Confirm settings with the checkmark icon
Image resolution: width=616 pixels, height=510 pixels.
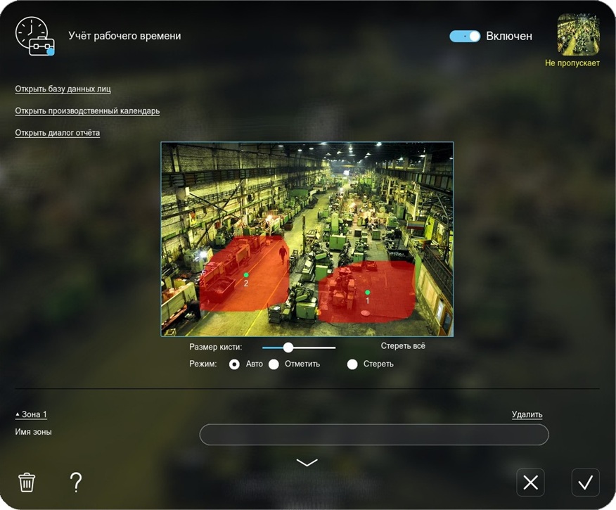pos(585,483)
